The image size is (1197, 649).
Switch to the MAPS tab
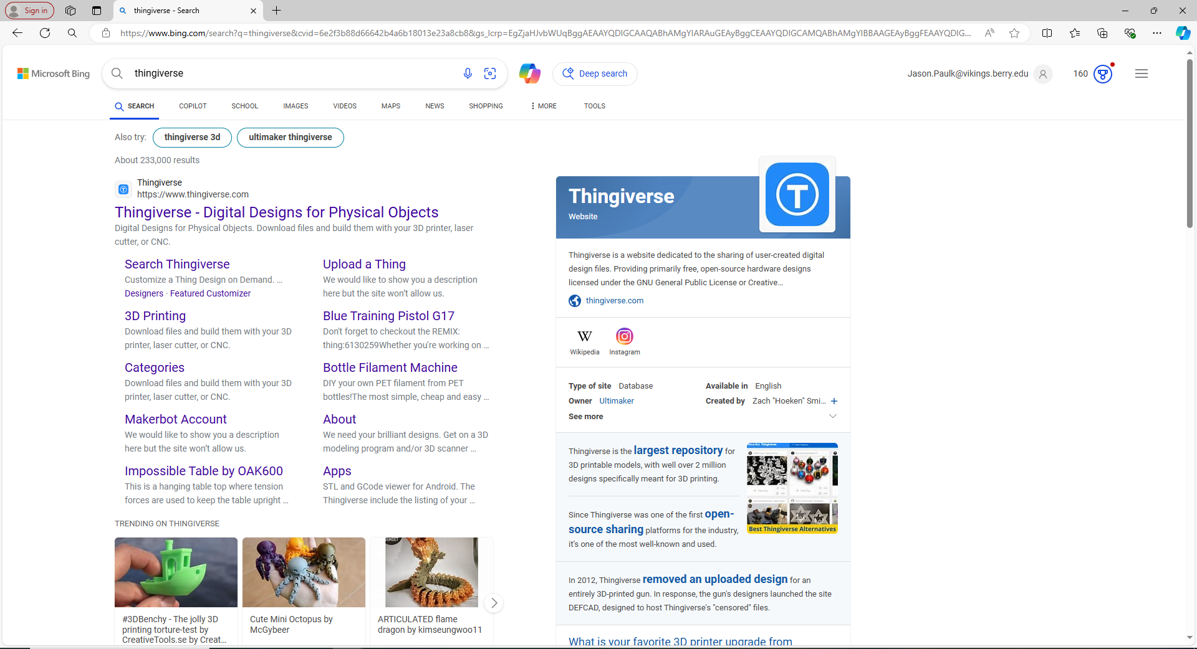(x=391, y=106)
